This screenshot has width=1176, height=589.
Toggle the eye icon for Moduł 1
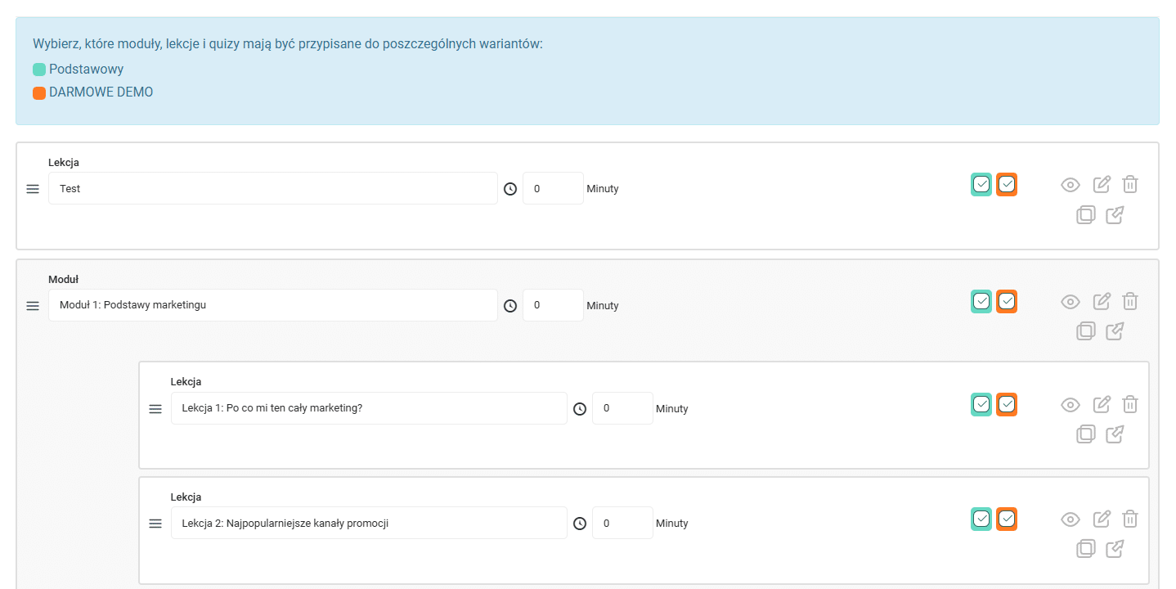pyautogui.click(x=1071, y=302)
